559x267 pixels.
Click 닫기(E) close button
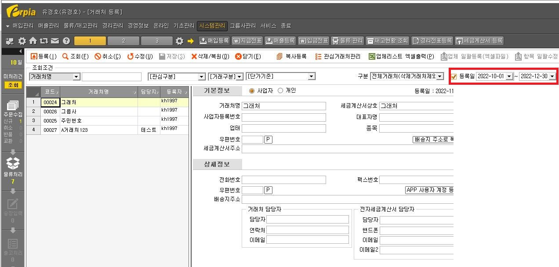click(248, 56)
